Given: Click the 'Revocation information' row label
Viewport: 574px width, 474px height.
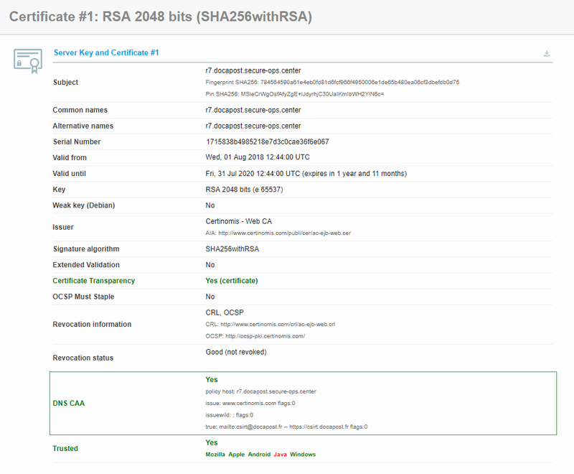Looking at the screenshot, I should coord(92,324).
